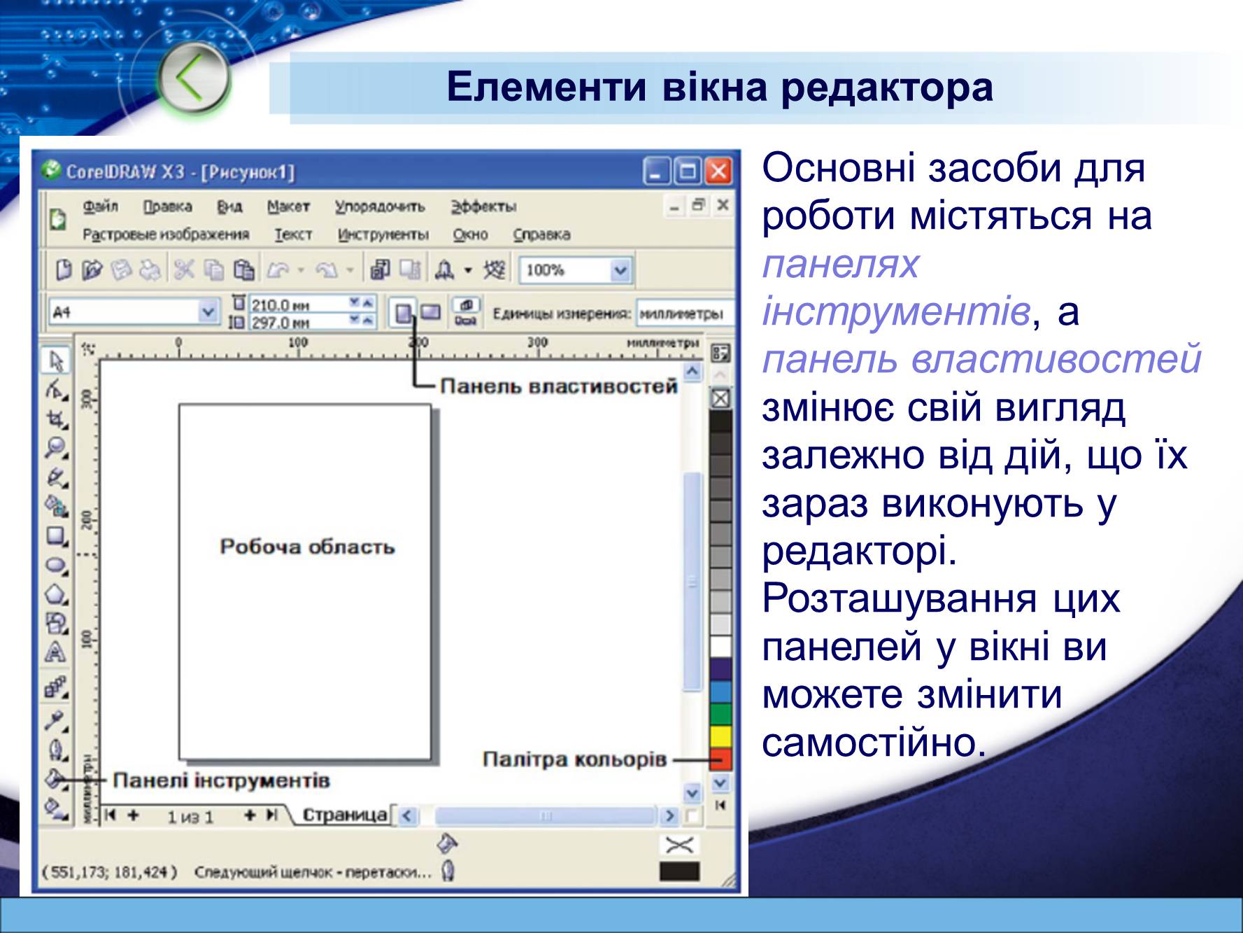Select the Basic Shapes tool
Screen dimensions: 1243x933
tap(56, 623)
